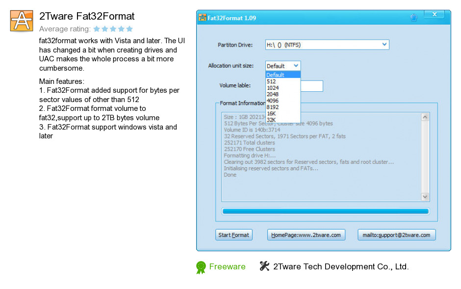The height and width of the screenshot is (289, 461).
Task: Select 32K allocation unit size
Action: (x=283, y=120)
